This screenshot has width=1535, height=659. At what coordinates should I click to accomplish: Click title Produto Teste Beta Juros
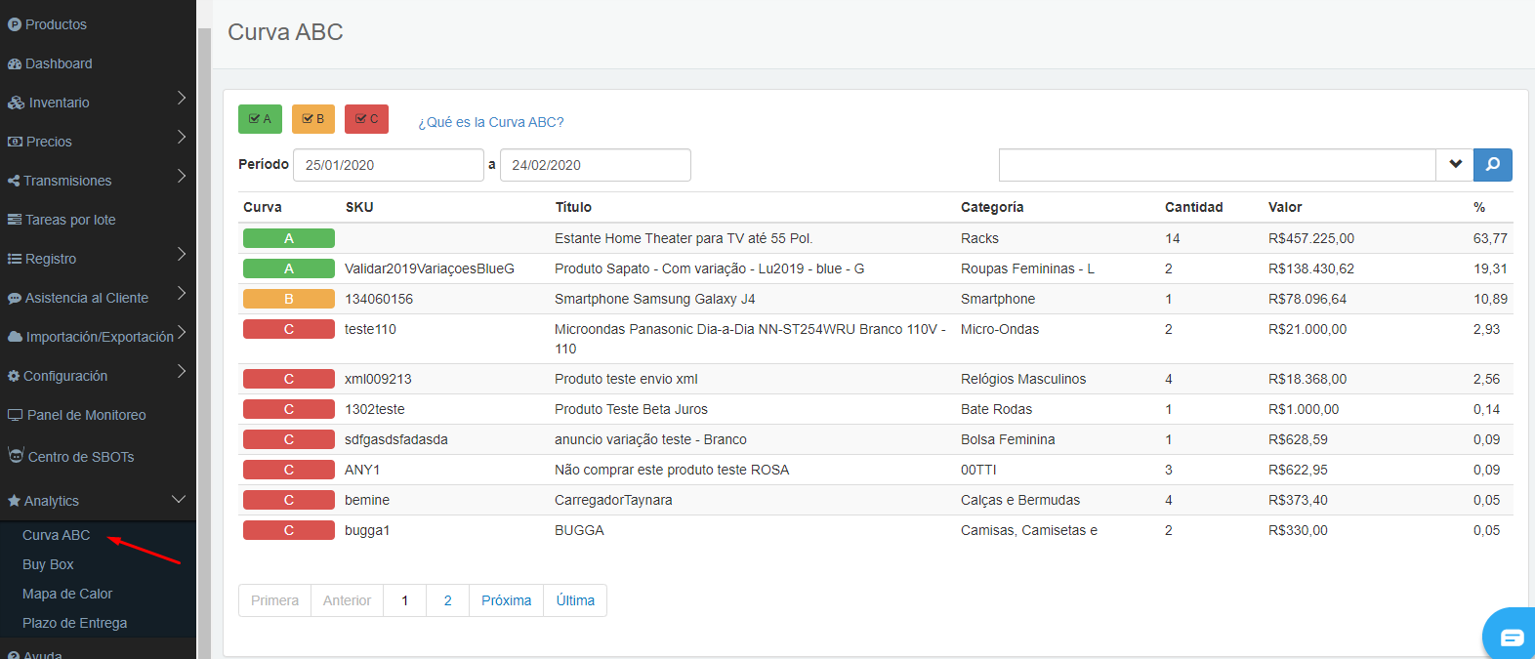[x=631, y=409]
